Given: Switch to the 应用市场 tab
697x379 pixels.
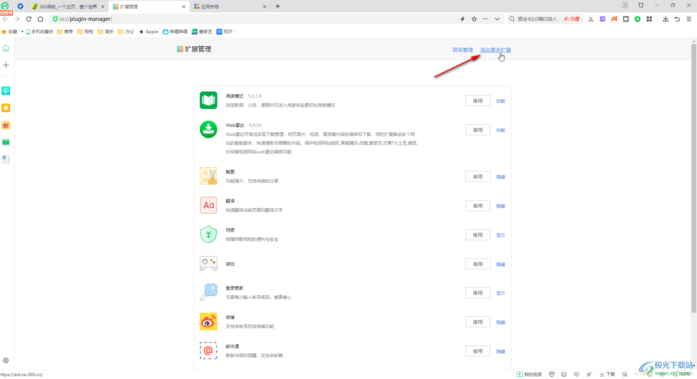Looking at the screenshot, I should [230, 7].
